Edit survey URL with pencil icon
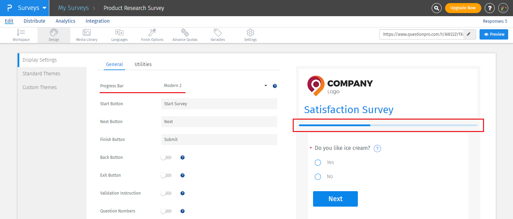Image resolution: width=513 pixels, height=219 pixels. tap(469, 34)
